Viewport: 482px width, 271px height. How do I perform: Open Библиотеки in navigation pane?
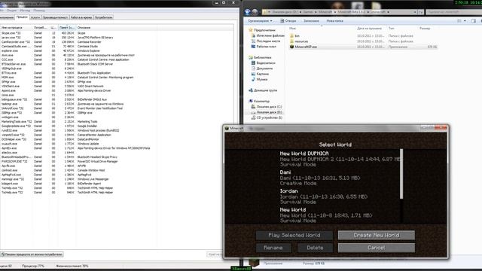point(260,57)
